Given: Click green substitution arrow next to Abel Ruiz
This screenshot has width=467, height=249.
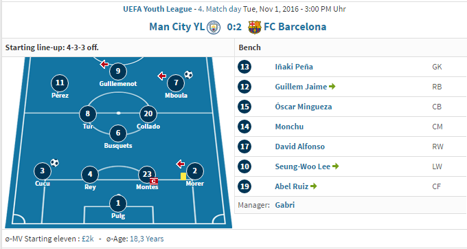Looking at the screenshot, I should click(x=313, y=186).
